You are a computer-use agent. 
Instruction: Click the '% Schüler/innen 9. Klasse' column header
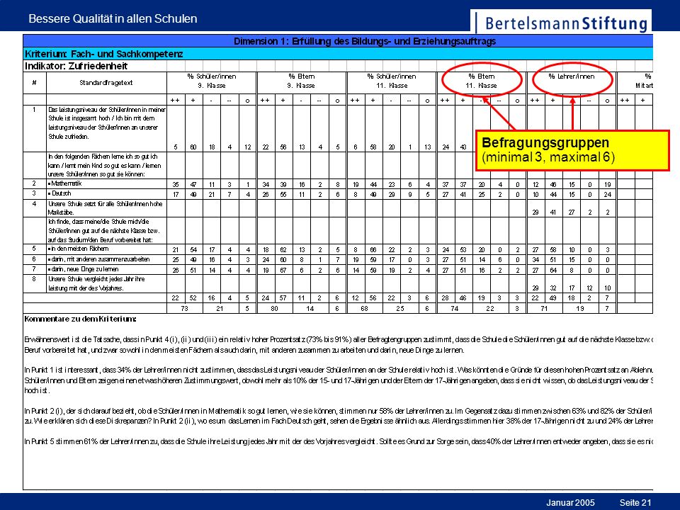pyautogui.click(x=212, y=81)
